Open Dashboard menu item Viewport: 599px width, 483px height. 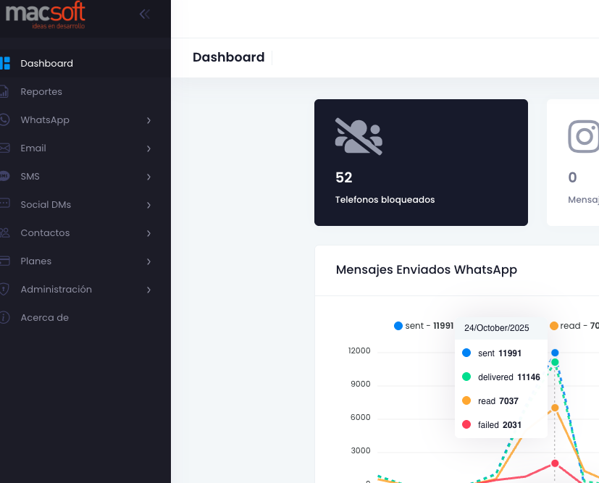(85, 64)
